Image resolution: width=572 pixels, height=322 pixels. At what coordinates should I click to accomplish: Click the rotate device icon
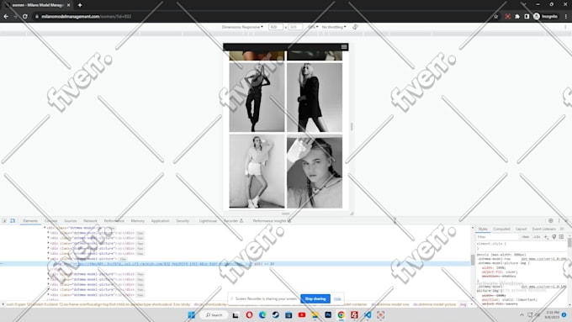tap(355, 27)
